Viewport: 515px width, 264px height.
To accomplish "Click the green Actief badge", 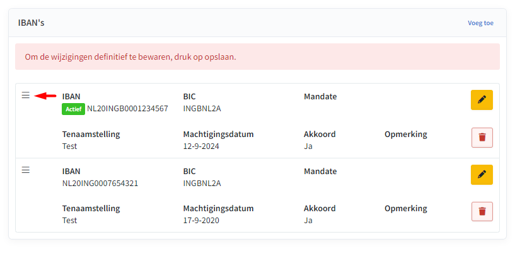I will pyautogui.click(x=73, y=109).
